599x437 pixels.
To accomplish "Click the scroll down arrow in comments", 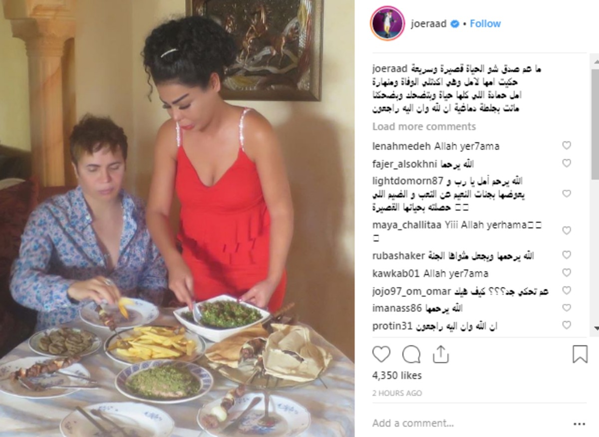I will pyautogui.click(x=595, y=328).
